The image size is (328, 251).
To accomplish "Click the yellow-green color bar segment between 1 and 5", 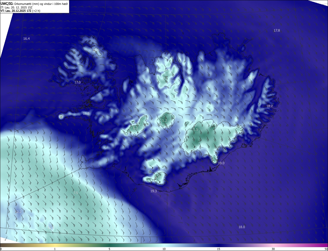I will click(82, 245).
